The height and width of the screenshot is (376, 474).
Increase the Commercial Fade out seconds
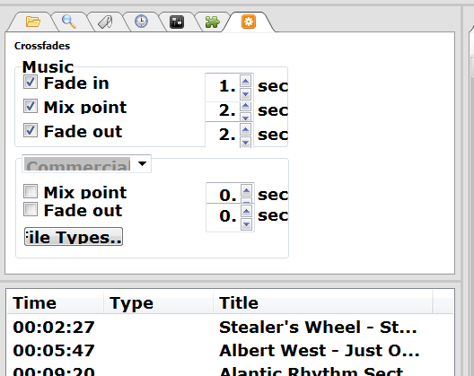pos(246,211)
